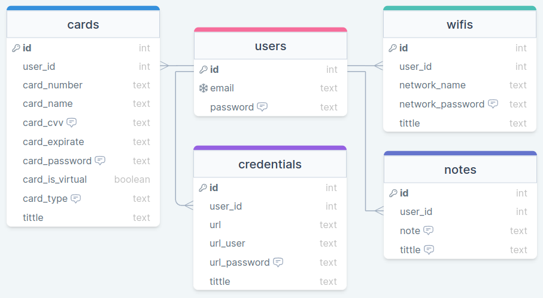Image resolution: width=543 pixels, height=298 pixels.
Task: Select the card_password field name
Action: [x=57, y=161]
